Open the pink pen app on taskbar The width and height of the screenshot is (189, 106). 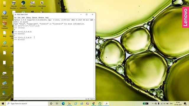point(88,103)
